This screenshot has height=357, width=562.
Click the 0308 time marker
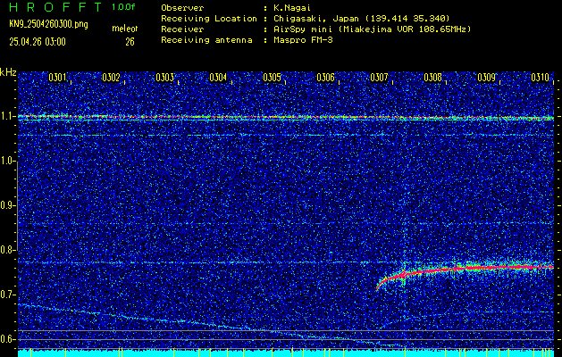coord(433,78)
